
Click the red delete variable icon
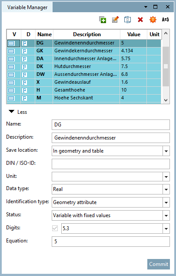[140, 20]
